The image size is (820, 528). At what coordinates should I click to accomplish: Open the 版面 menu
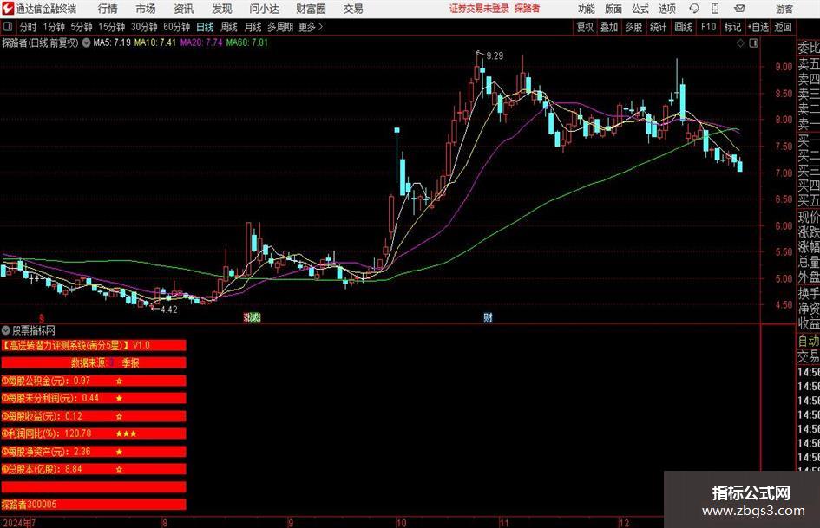pyautogui.click(x=613, y=9)
